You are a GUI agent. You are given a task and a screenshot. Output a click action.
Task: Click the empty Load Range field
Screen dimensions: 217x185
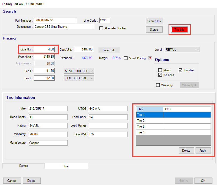108,126
